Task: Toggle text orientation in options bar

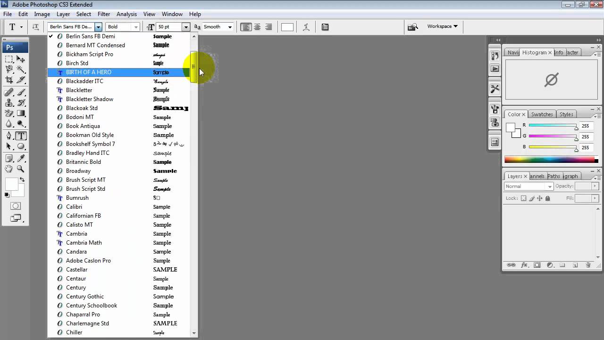Action: click(35, 27)
